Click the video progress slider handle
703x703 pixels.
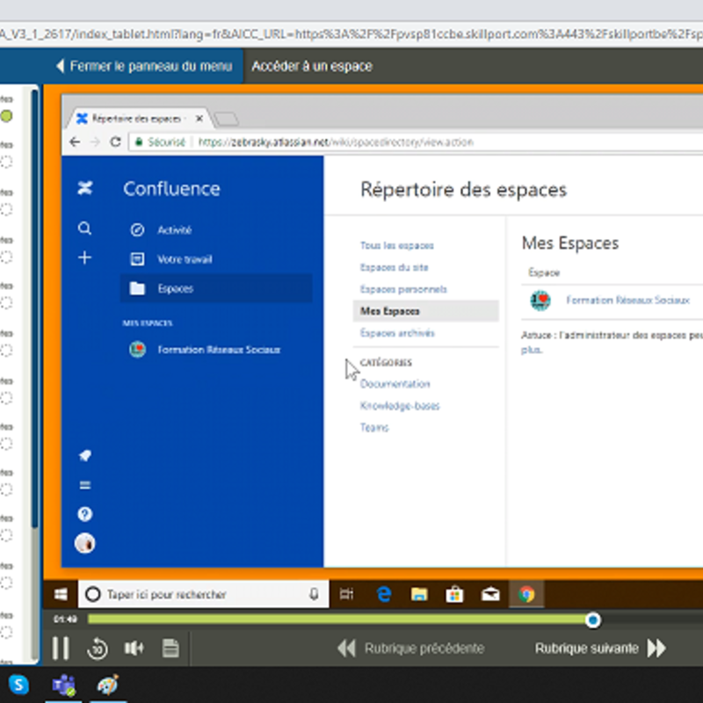coord(592,620)
